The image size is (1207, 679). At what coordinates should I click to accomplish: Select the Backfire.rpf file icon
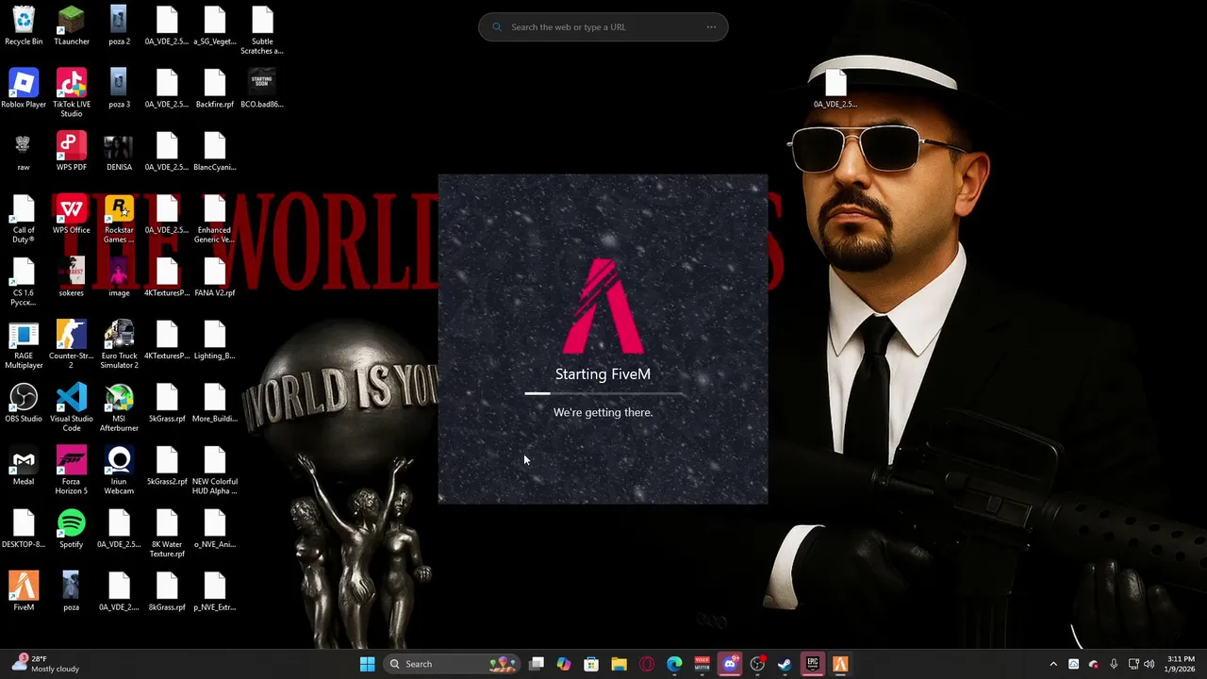[x=215, y=89]
